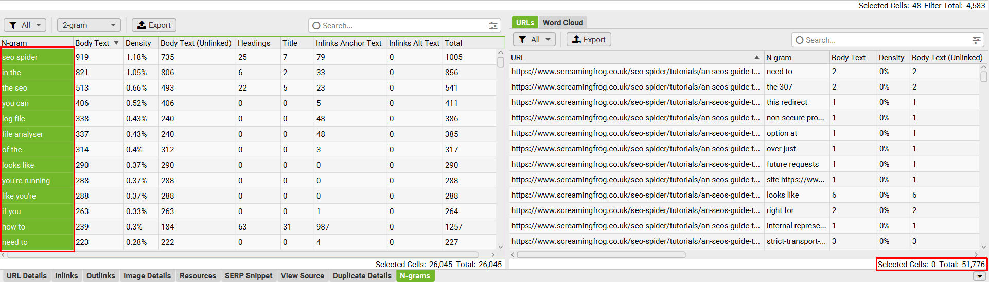
Task: Click the URLs panel search field
Action: click(x=888, y=40)
